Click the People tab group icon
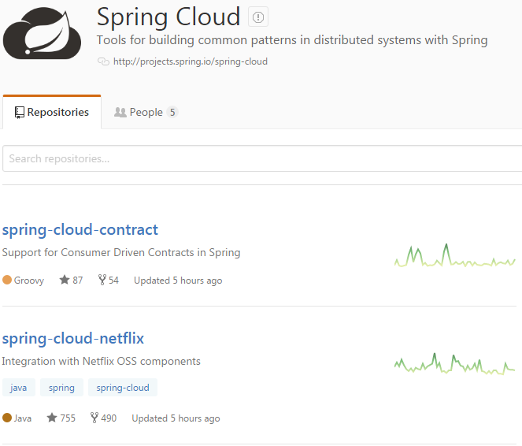The width and height of the screenshot is (522, 446). tap(120, 112)
